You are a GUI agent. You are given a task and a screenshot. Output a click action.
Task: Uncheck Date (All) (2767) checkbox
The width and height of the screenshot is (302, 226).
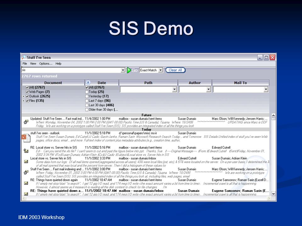coord(87,88)
